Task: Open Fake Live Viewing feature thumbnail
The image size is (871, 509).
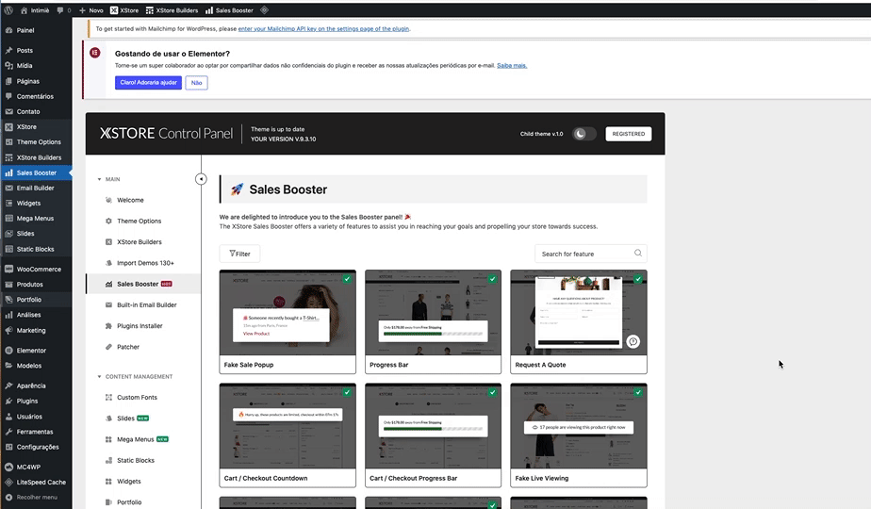Action: (579, 426)
